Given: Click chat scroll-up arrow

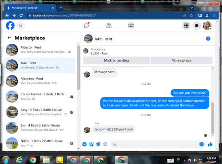Looking at the screenshot, I should coord(213,69).
